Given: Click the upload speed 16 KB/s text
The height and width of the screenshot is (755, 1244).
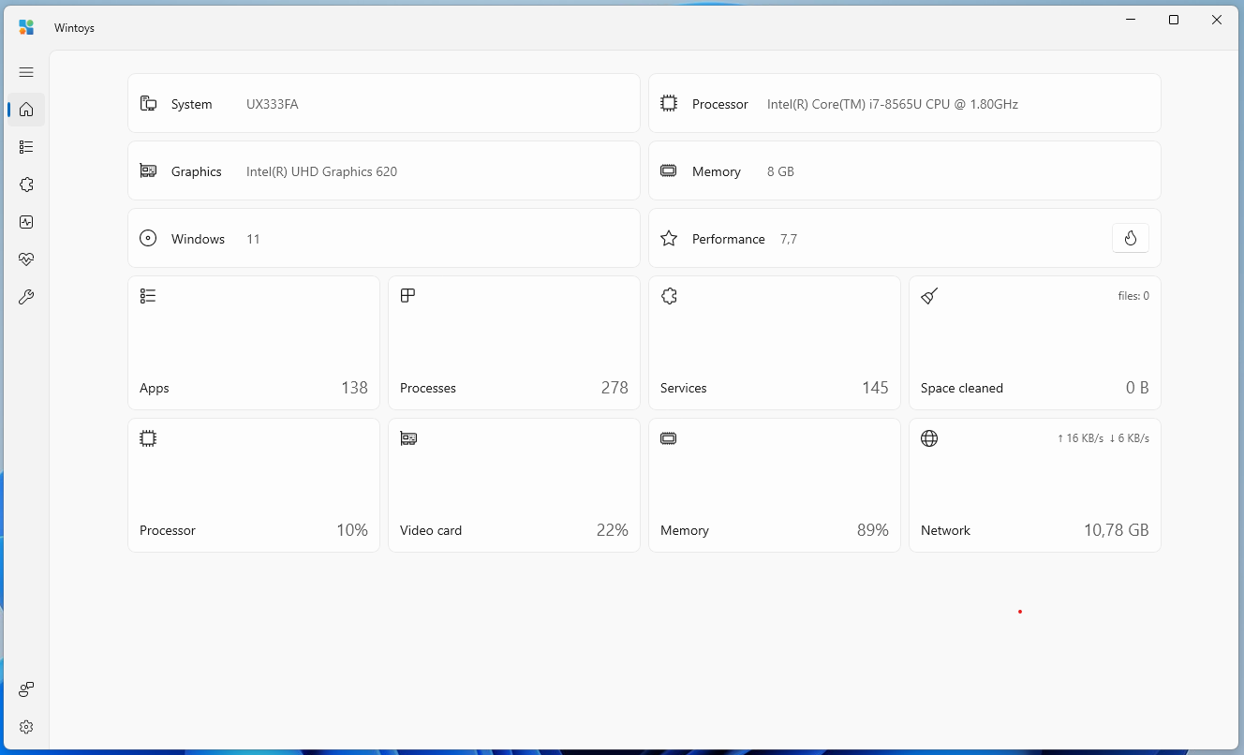Looking at the screenshot, I should point(1080,438).
